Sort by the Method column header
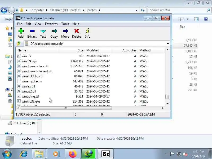 151,50
